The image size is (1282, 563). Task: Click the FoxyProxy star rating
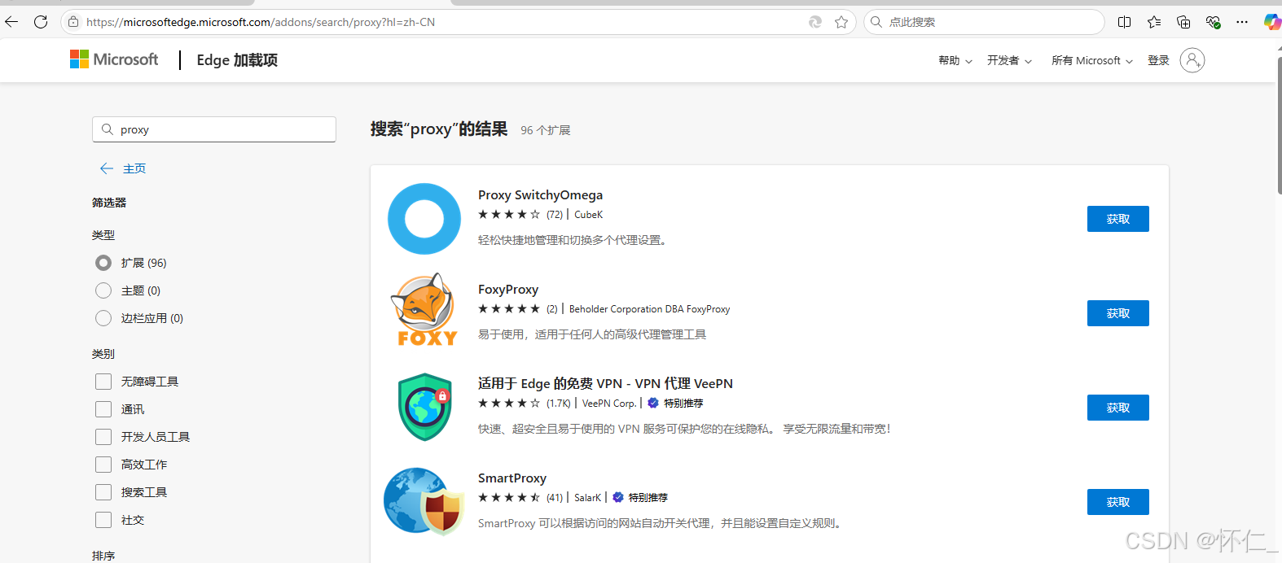[x=509, y=309]
